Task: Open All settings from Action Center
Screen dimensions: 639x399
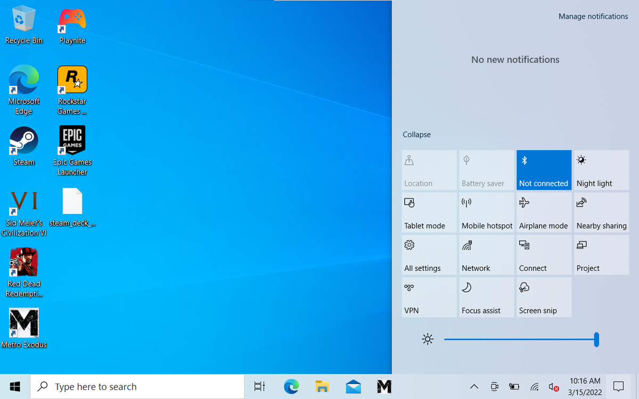Action: [429, 255]
